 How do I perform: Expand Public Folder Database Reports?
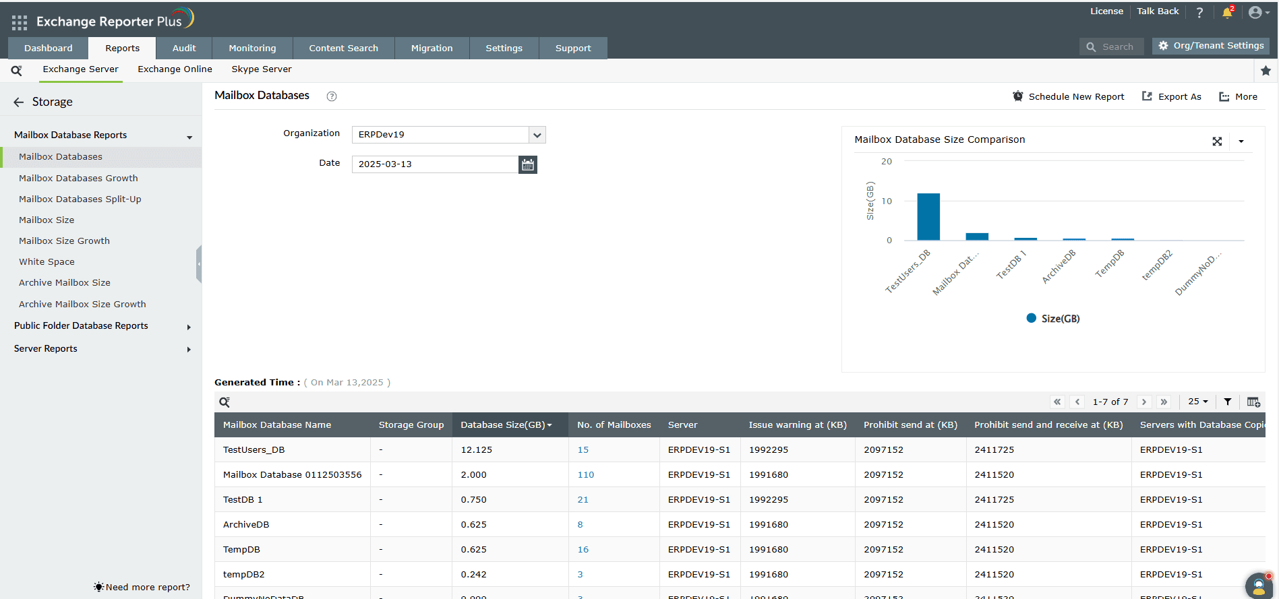pos(189,327)
